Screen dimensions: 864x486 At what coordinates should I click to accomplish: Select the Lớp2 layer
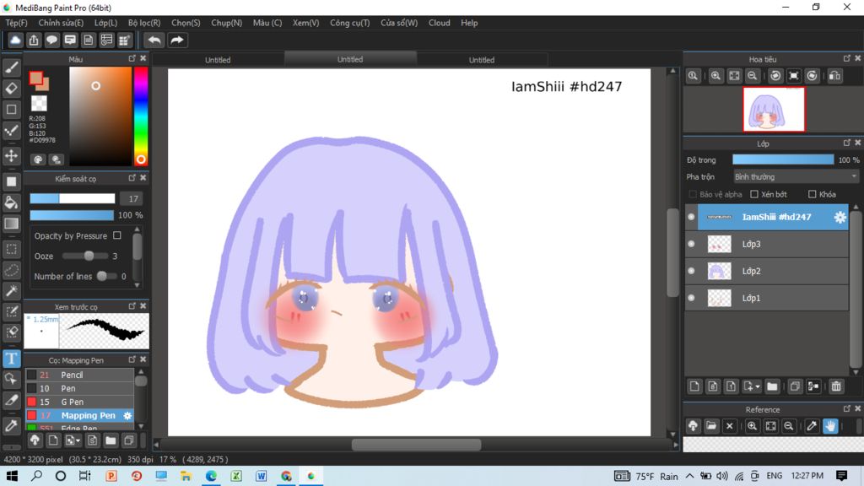pos(767,271)
